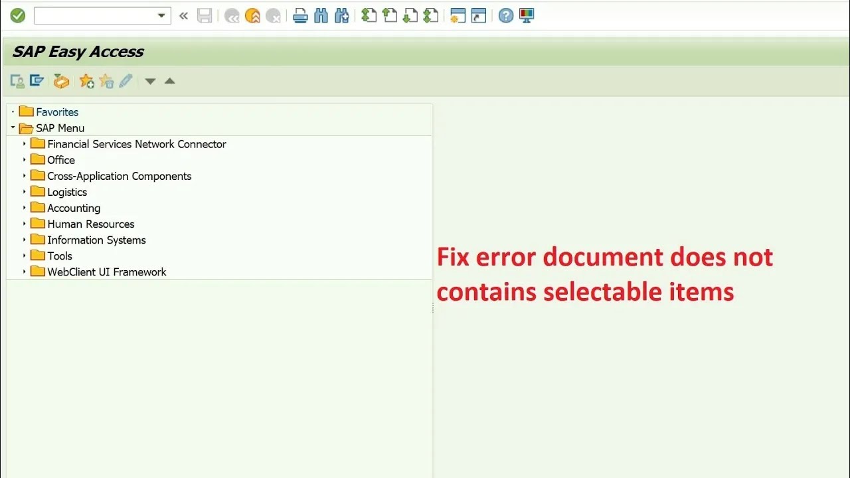Expand the Favorites node arrow
Screen dimensions: 850x478
13,112
